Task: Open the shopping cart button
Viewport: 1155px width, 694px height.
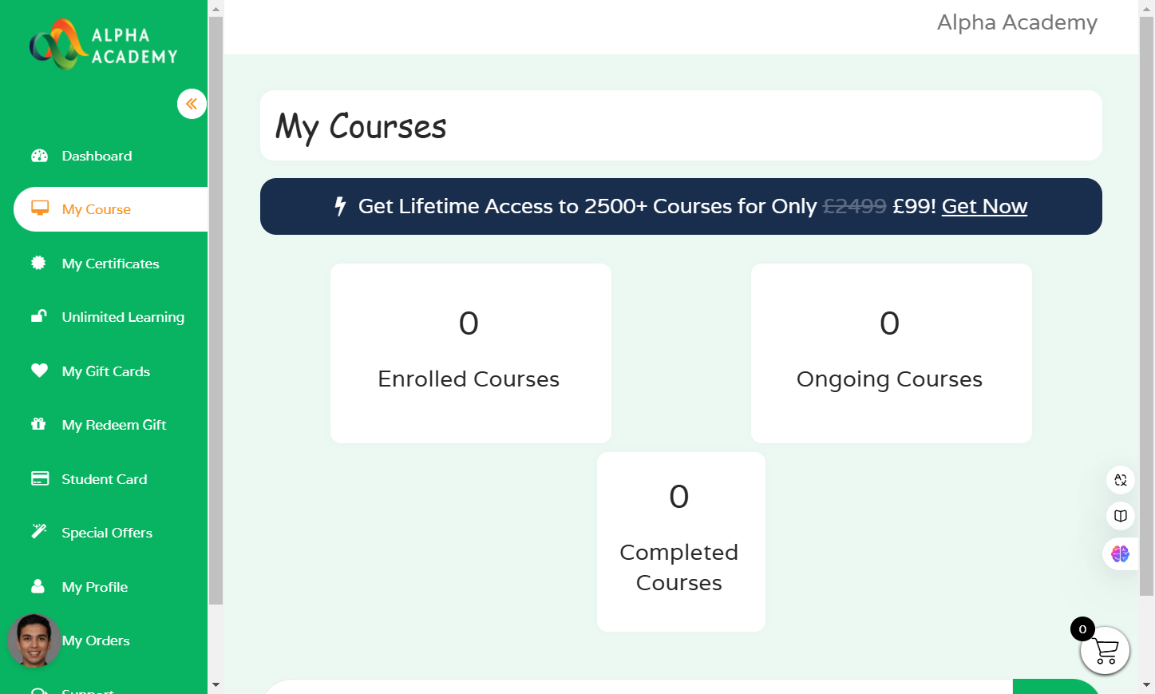Action: 1105,650
